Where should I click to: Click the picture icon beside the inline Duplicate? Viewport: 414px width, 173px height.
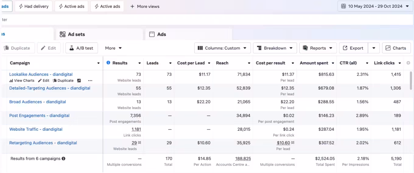79,81
